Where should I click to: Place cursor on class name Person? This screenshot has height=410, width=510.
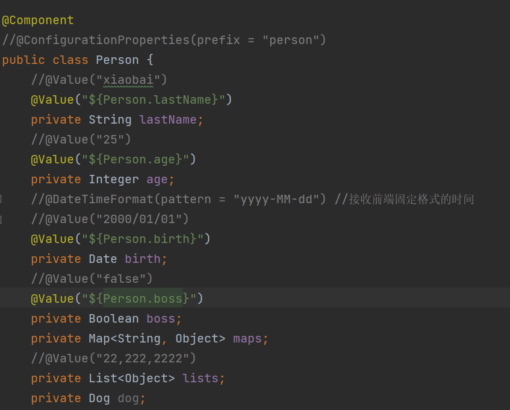coord(117,60)
